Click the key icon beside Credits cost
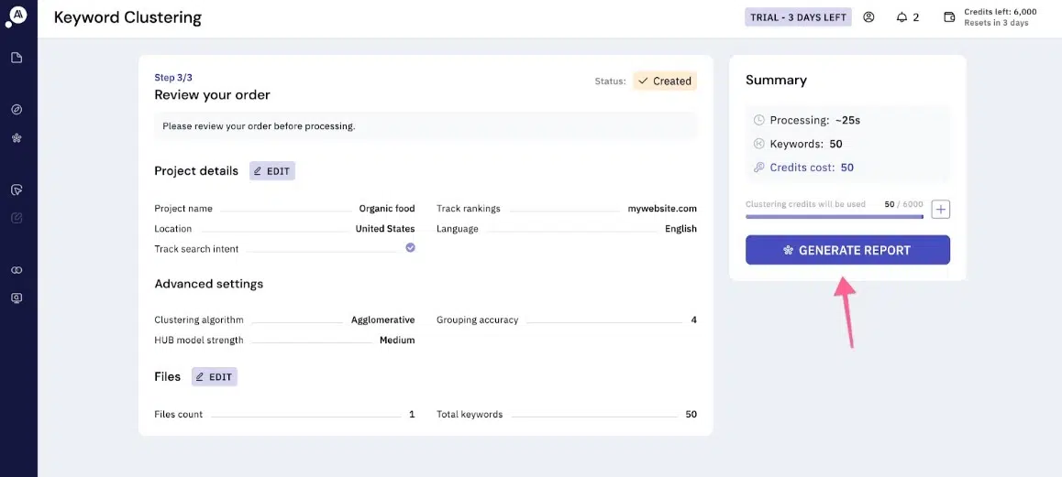Image resolution: width=1062 pixels, height=477 pixels. [x=758, y=168]
